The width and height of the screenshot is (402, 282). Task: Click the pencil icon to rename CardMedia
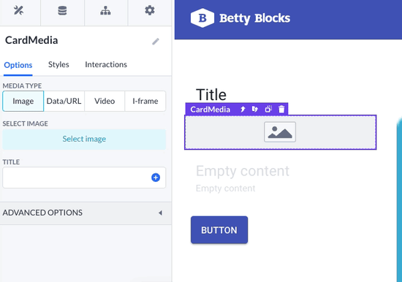pyautogui.click(x=156, y=41)
